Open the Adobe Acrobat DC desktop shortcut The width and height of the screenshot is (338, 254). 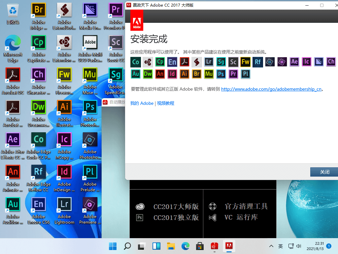tap(13, 81)
